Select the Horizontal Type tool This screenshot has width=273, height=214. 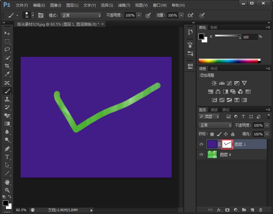click(7, 157)
